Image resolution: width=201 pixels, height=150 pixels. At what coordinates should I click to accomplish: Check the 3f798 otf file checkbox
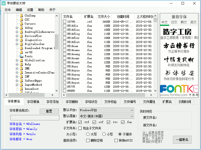click(64, 22)
